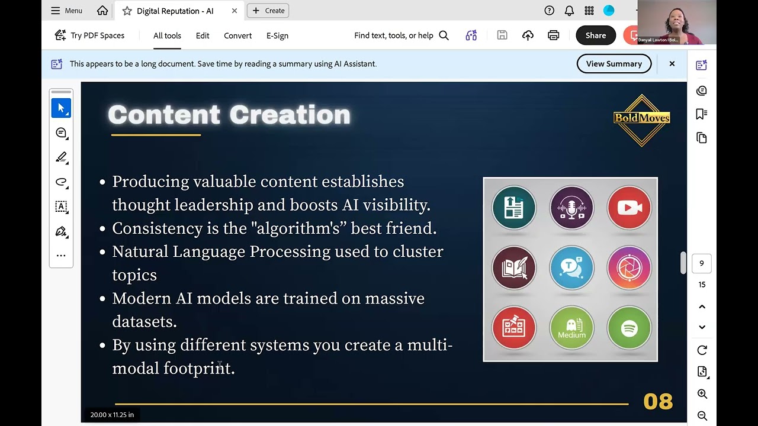Click the upload to cloud icon

(x=528, y=35)
